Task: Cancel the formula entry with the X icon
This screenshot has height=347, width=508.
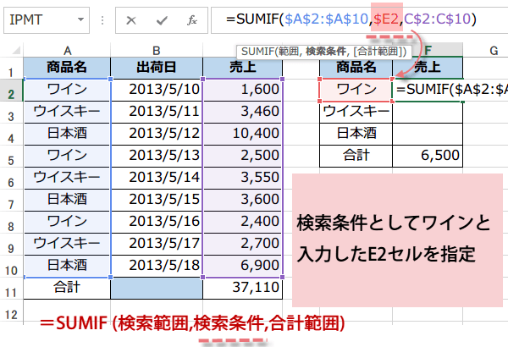Action: click(131, 21)
